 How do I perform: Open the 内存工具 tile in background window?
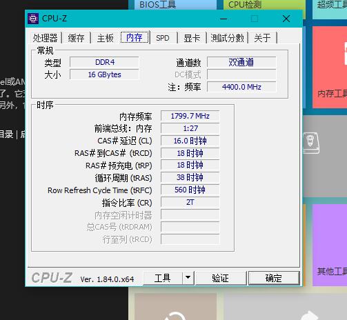click(x=330, y=67)
